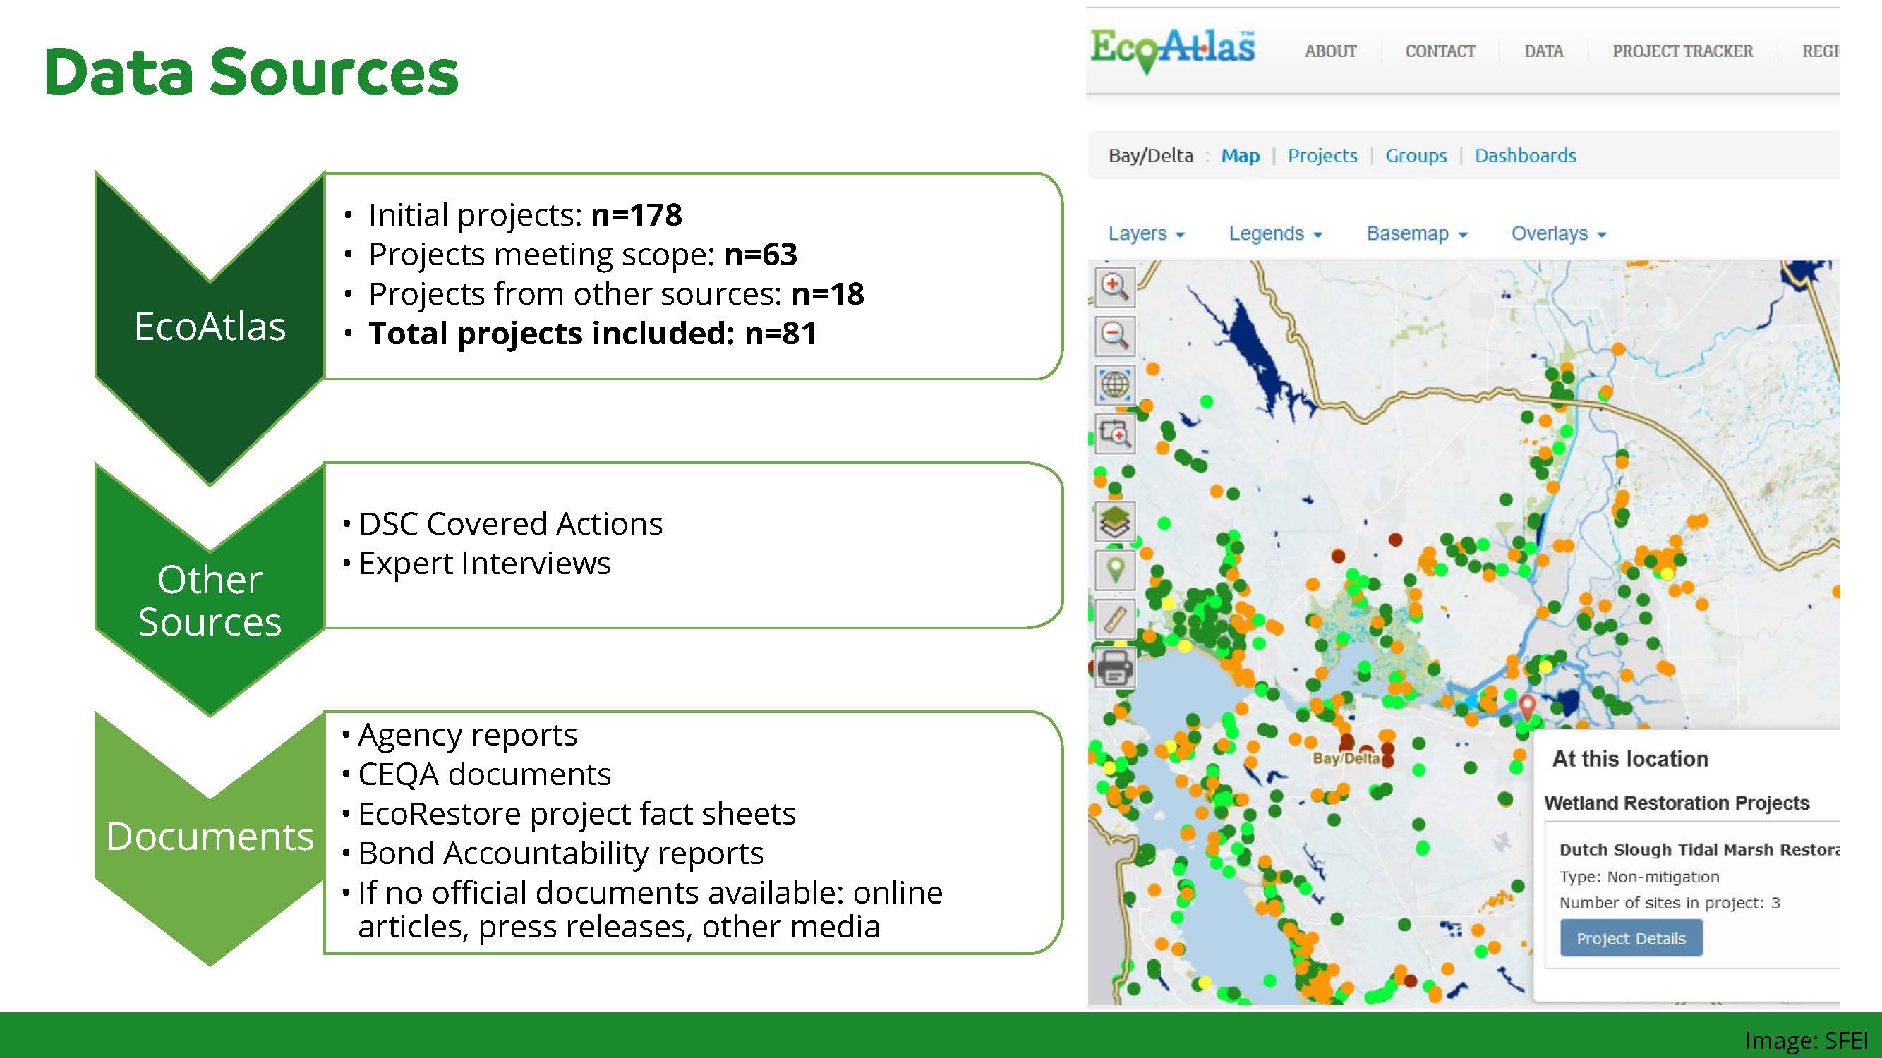This screenshot has width=1882, height=1058.
Task: Click the 'CEQA documents' bullet
Action: point(484,774)
